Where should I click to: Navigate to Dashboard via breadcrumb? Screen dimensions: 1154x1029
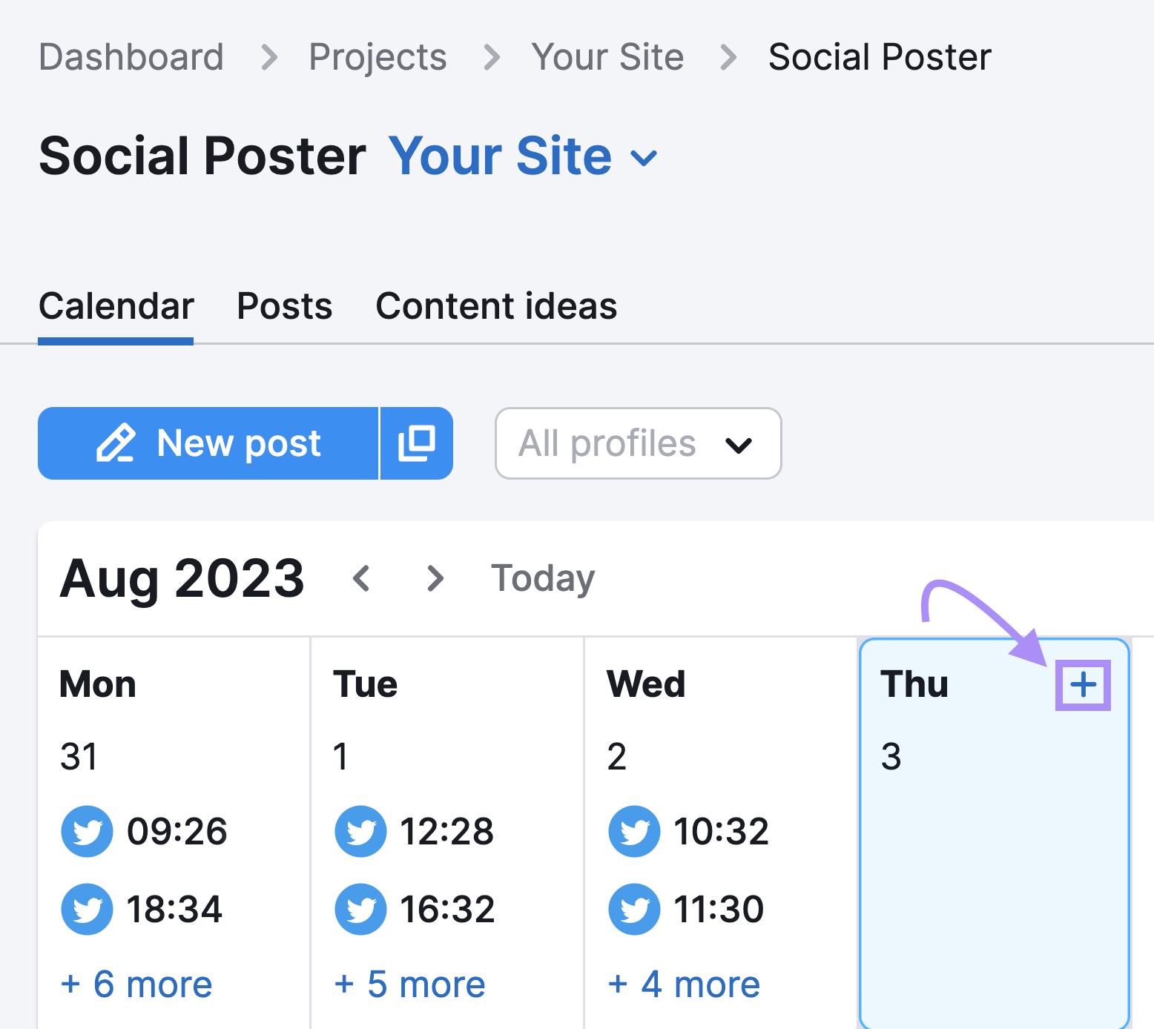[x=131, y=56]
